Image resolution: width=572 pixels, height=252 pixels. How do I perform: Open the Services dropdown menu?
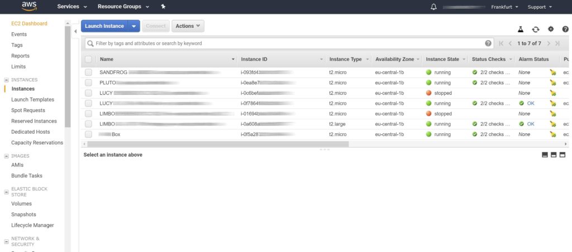pyautogui.click(x=72, y=7)
